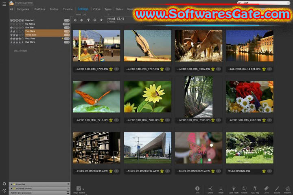The image size is (293, 195).
Task: Click the Activity (no processes) bar
Action: (x=39, y=193)
